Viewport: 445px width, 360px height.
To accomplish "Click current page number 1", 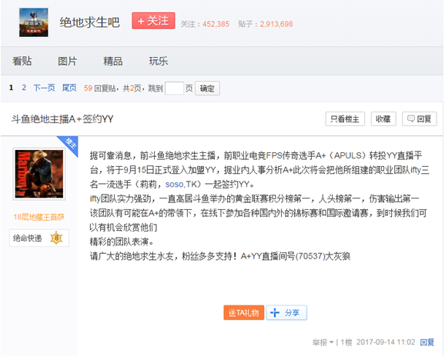I will pos(11,88).
